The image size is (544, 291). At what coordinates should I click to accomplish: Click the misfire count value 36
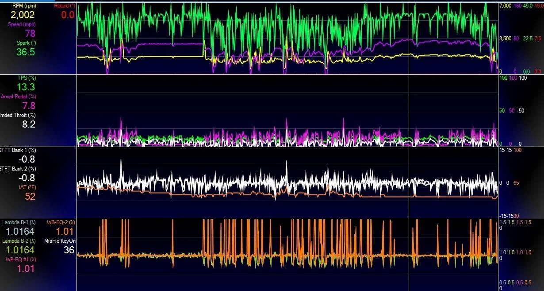[x=69, y=250]
